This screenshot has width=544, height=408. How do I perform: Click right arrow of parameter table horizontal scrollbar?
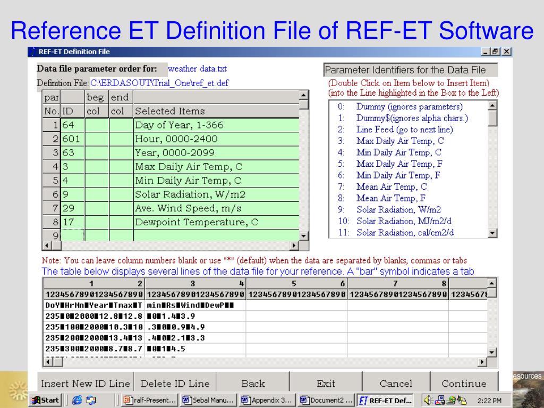[294, 245]
